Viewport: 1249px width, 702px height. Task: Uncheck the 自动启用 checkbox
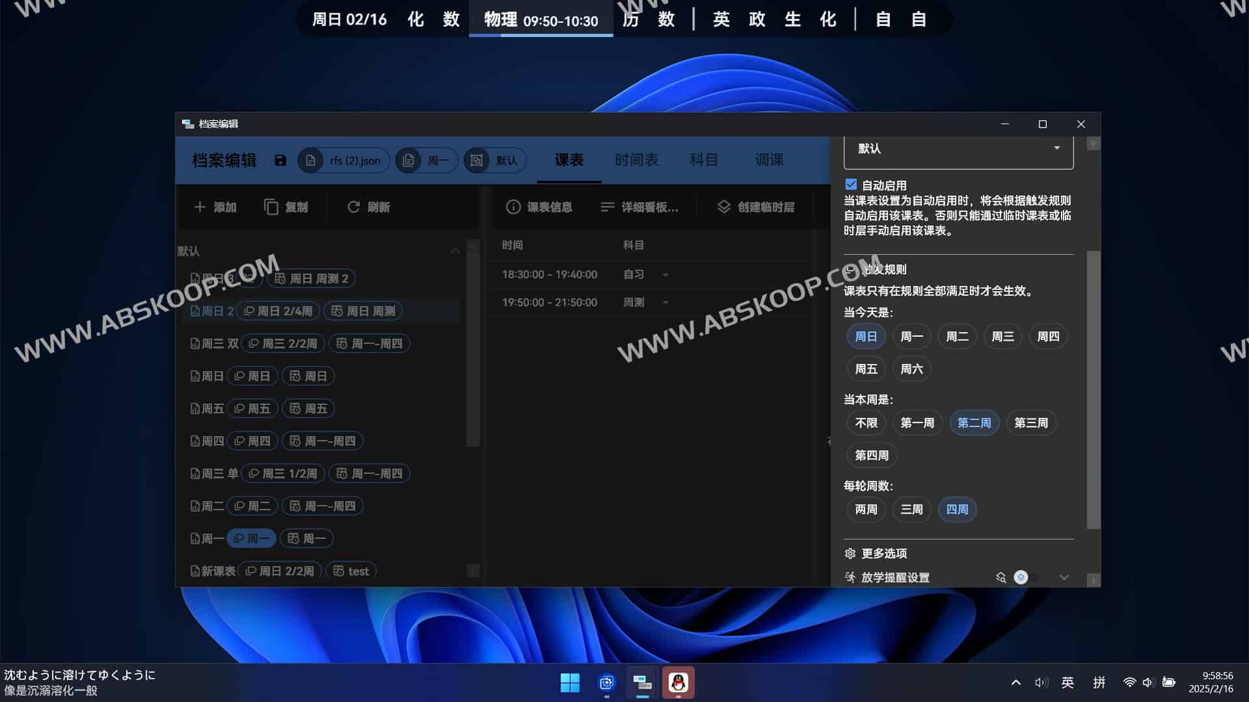coord(850,185)
